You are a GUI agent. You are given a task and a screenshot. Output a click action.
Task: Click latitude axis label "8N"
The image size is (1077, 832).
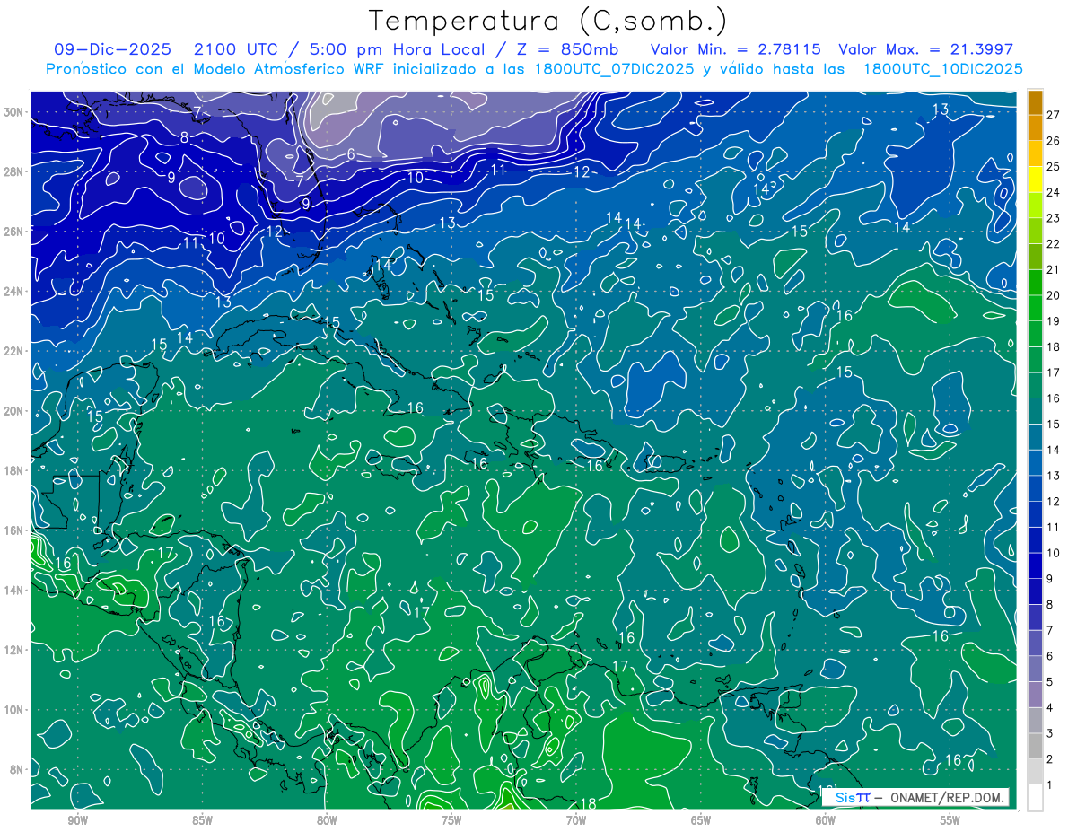click(x=17, y=769)
